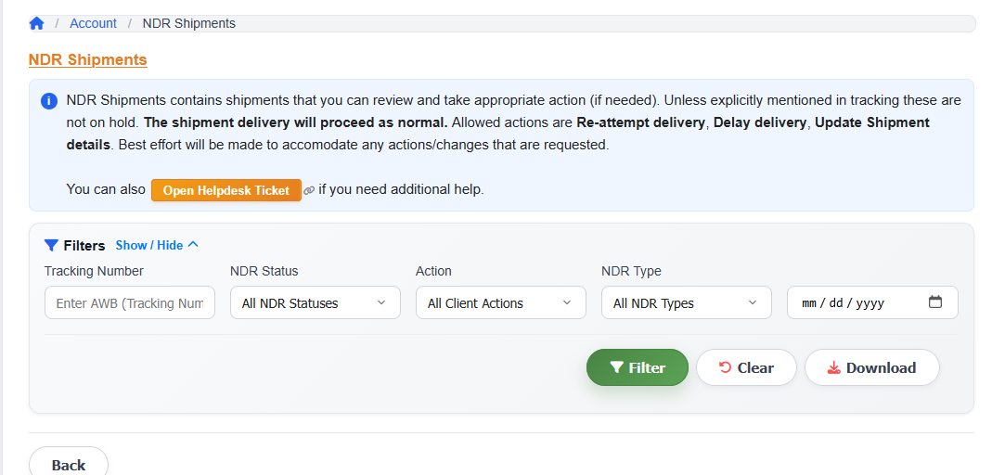Click the Action filter label
Screen dimensions: 992x475
pos(433,271)
